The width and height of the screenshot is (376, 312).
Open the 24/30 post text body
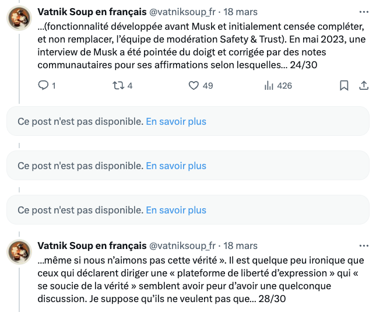pyautogui.click(x=202, y=45)
